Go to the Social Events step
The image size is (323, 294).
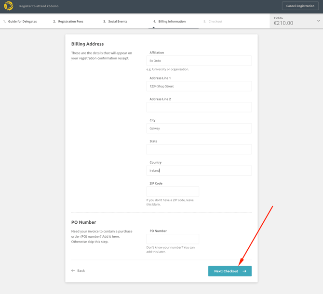pyautogui.click(x=116, y=22)
